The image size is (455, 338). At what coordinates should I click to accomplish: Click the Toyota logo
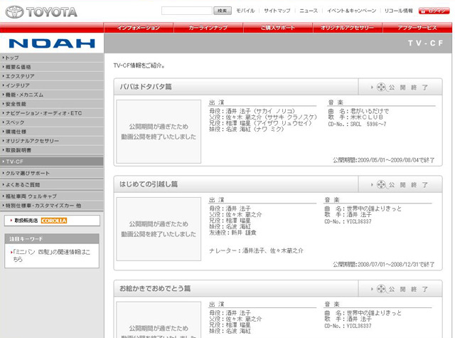[41, 12]
